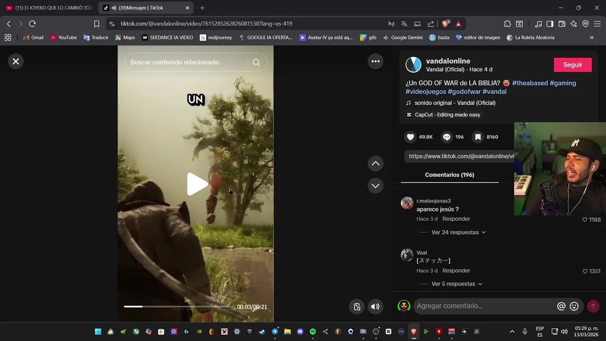This screenshot has width=606, height=341.
Task: Play the paused video
Action: 196,184
